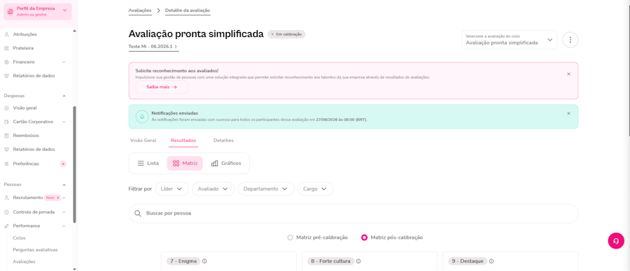Click the Prateleira grid icon
The image size is (630, 271).
(6, 48)
